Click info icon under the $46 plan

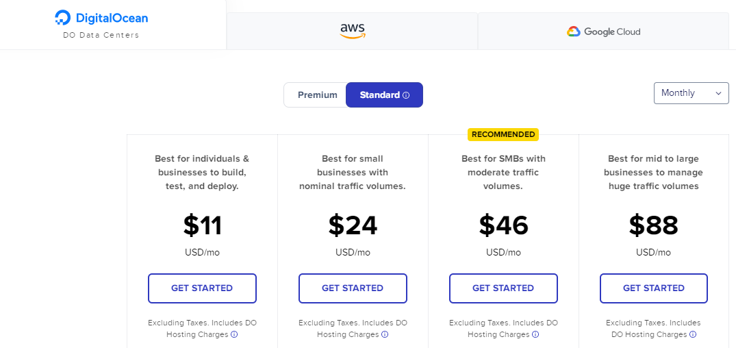click(x=535, y=335)
